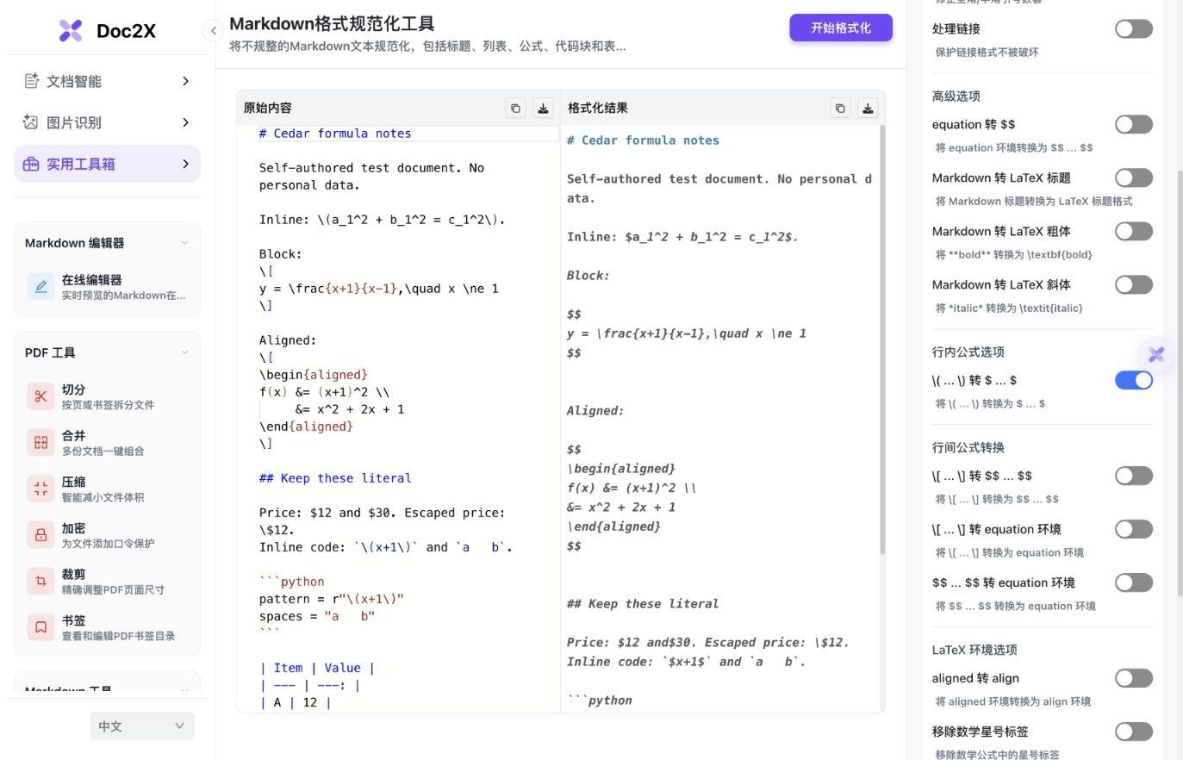Collapse the Markdown 编辑器 section
This screenshot has height=760, width=1183.
184,243
